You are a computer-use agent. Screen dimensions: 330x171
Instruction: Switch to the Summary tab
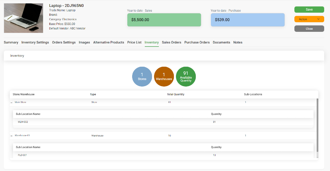pos(11,42)
